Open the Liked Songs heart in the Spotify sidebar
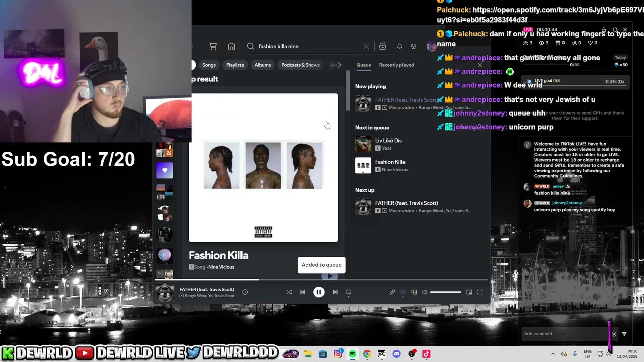 165,170
